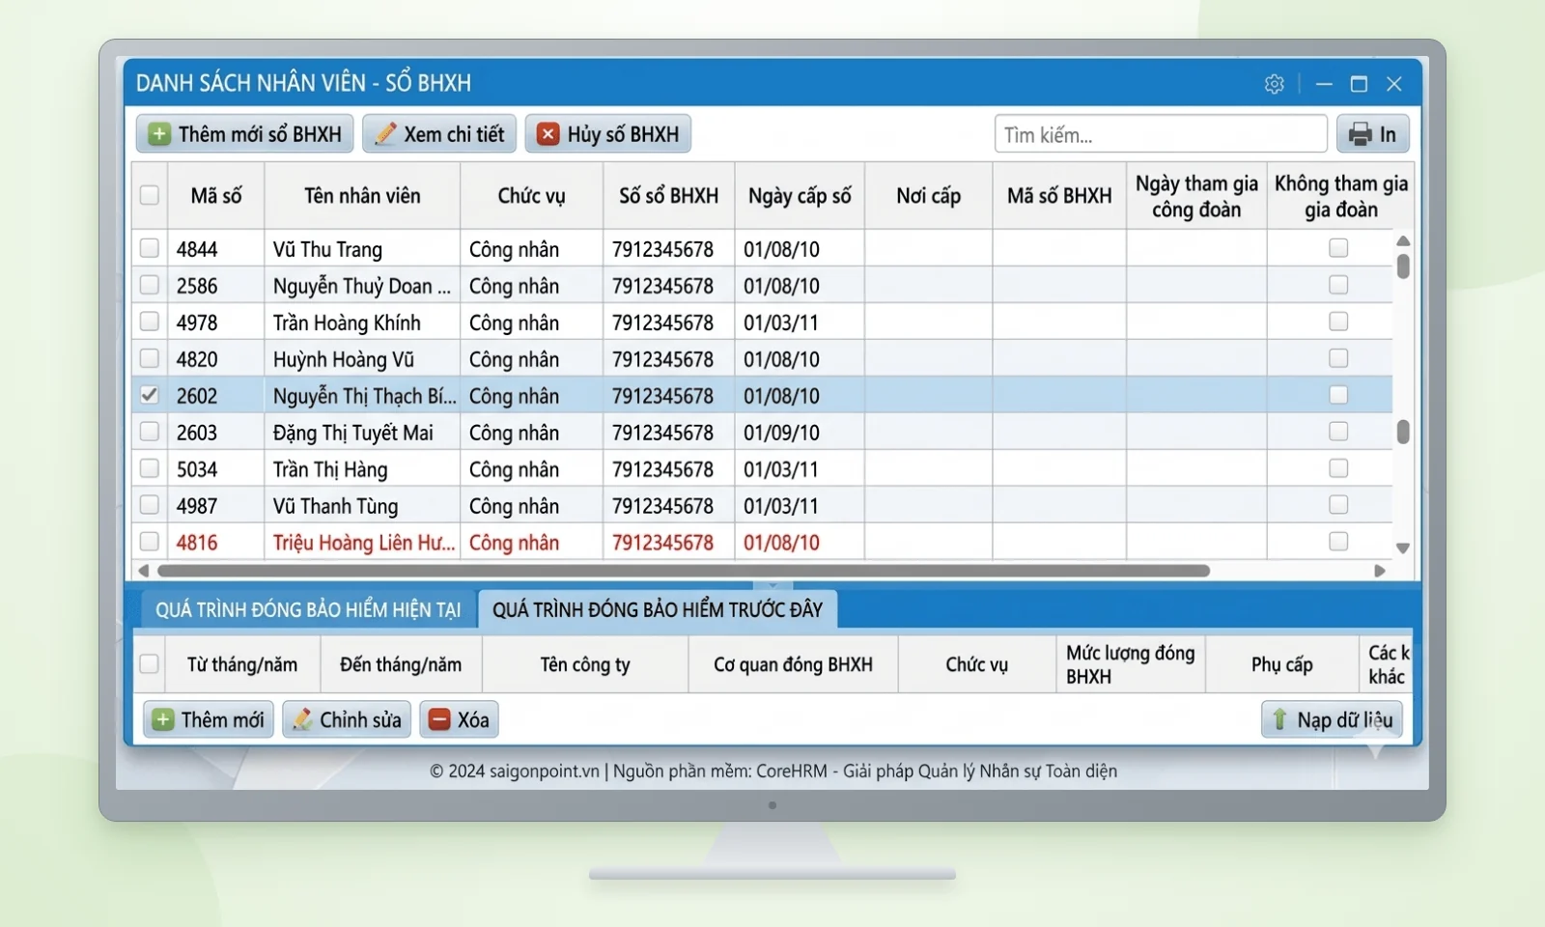Screen dimensions: 1545x927
Task: Click the horizontal scrollbar left arrow
Action: (144, 571)
